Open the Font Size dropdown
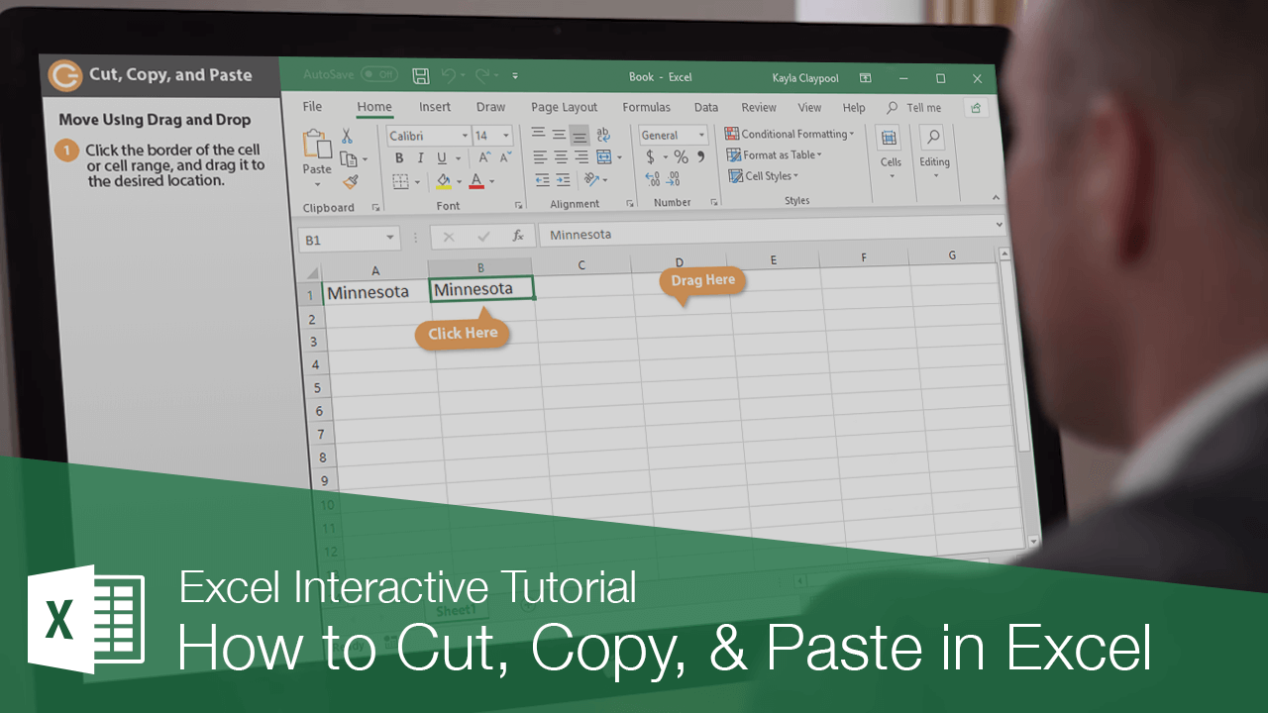The image size is (1268, 713). 506,135
